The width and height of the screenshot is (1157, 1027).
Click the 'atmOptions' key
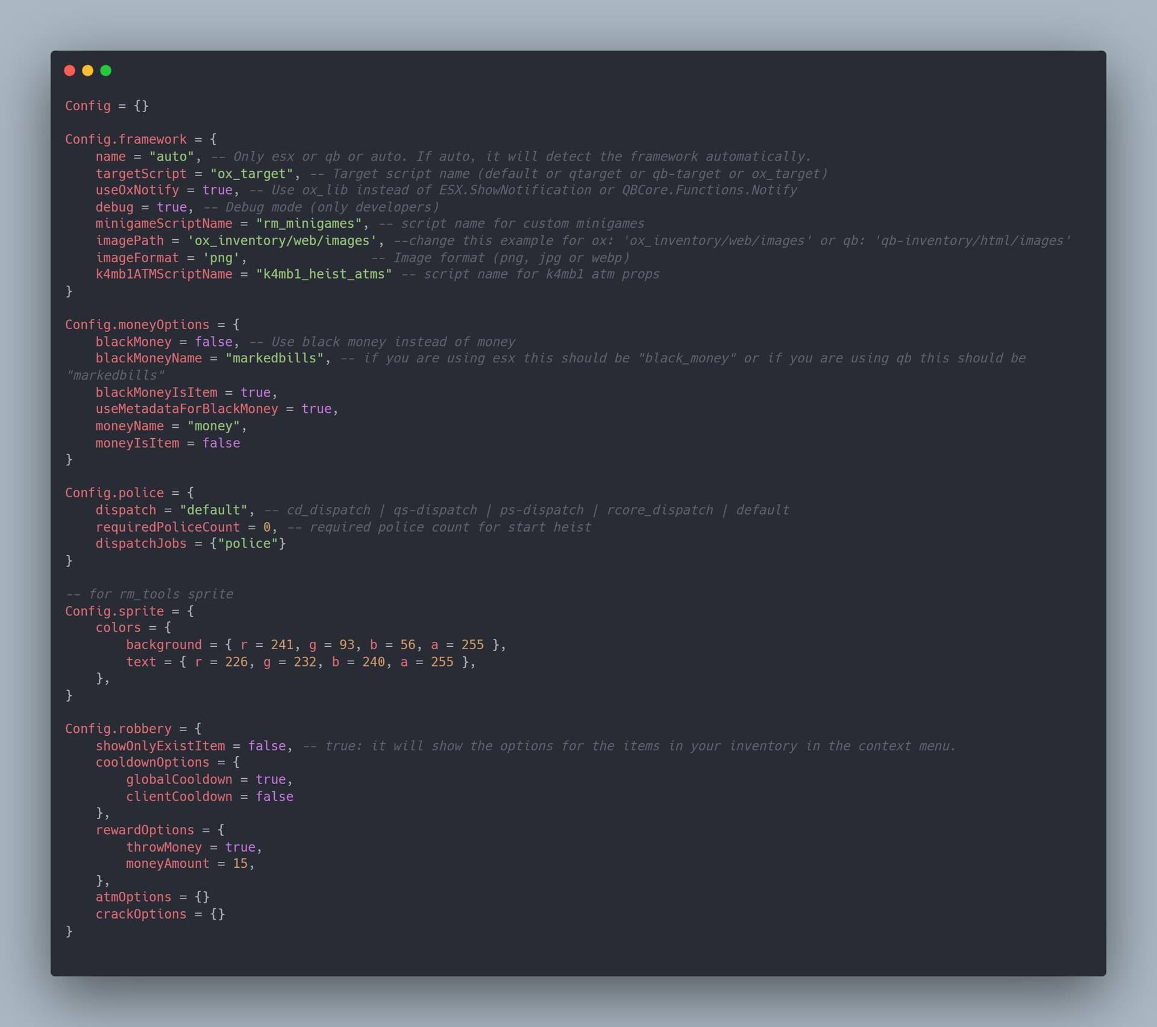133,897
